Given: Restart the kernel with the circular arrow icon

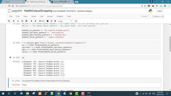Looking at the screenshot, I should tap(52, 21).
